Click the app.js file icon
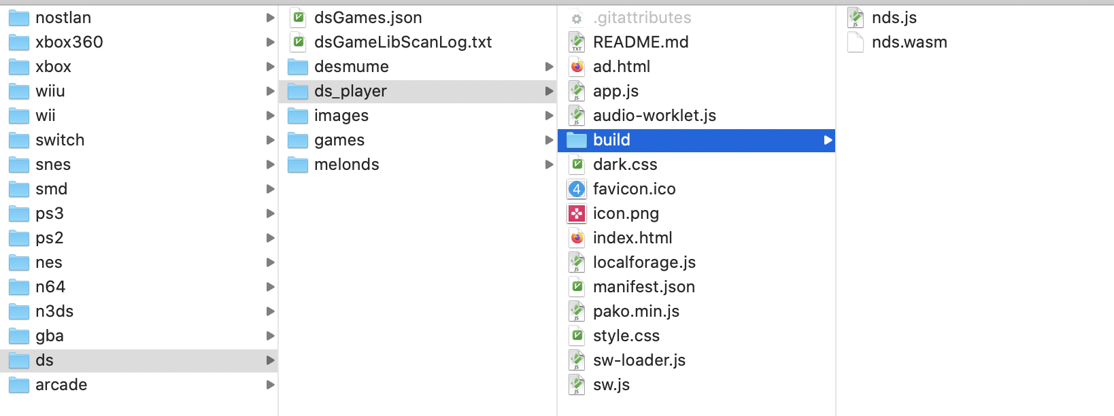The image size is (1114, 416). (577, 91)
